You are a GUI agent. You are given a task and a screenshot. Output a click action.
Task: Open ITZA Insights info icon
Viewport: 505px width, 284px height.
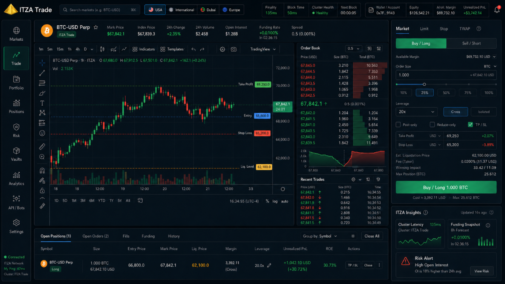pyautogui.click(x=426, y=212)
